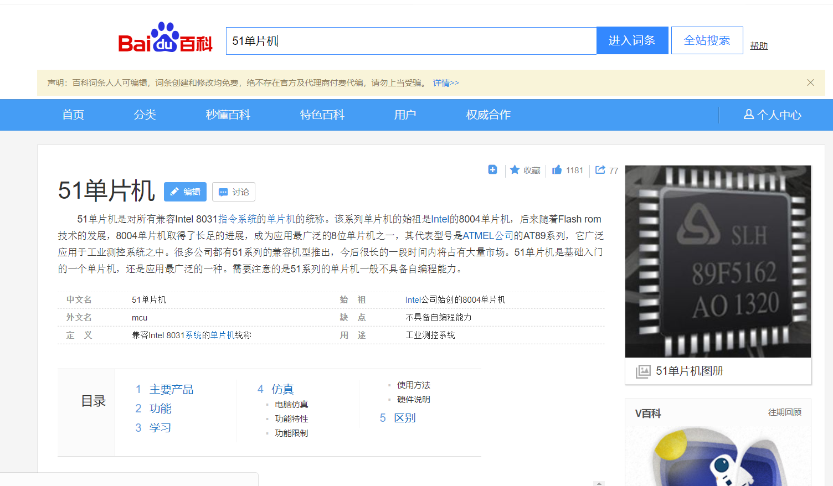Open the 秒懂百科 menu item
Viewport: 833px width, 486px height.
228,115
